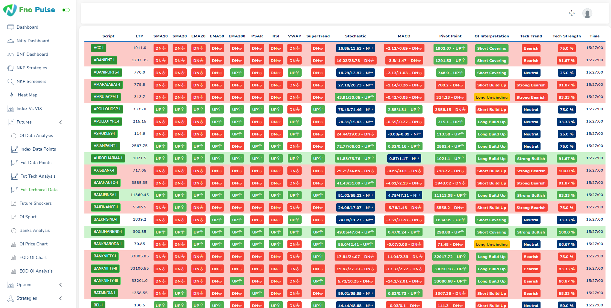Click the Fut Technical Data chart icon
611x308 pixels.
click(14, 190)
